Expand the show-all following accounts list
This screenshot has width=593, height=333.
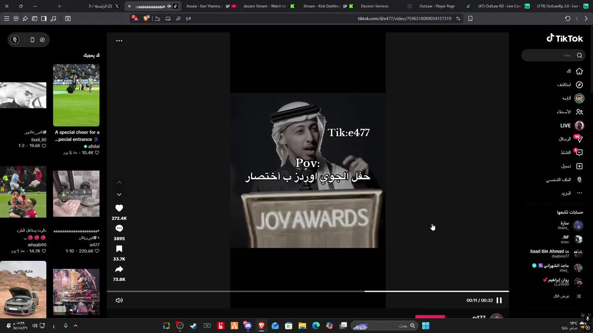(568, 296)
